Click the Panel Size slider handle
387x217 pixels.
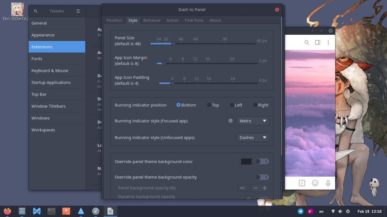coord(173,43)
